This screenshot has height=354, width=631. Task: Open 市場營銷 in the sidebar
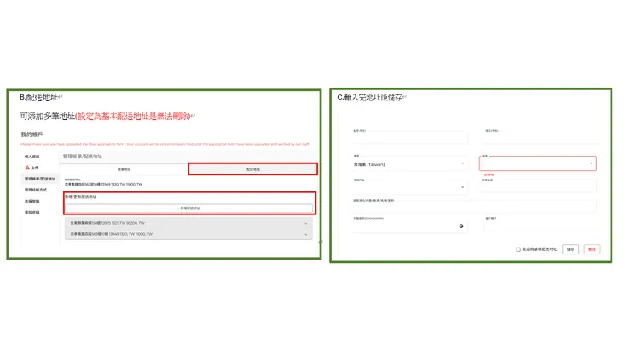tap(32, 201)
